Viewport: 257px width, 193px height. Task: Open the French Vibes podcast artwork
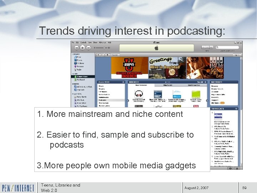pyautogui.click(x=196, y=94)
